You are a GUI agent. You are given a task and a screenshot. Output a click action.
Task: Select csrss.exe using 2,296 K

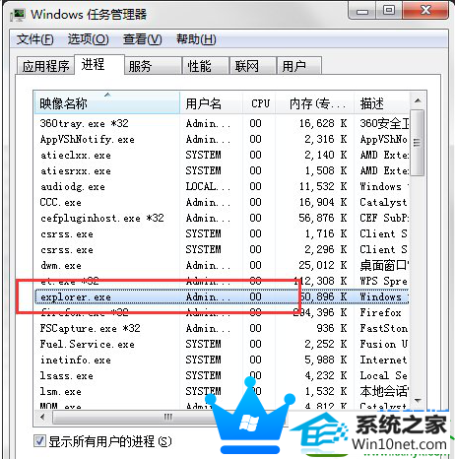222,249
